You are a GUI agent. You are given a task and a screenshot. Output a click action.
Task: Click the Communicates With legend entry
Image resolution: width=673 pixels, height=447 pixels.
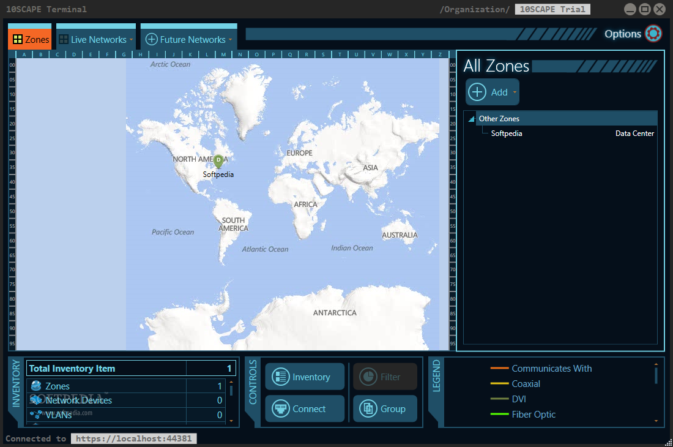click(551, 369)
